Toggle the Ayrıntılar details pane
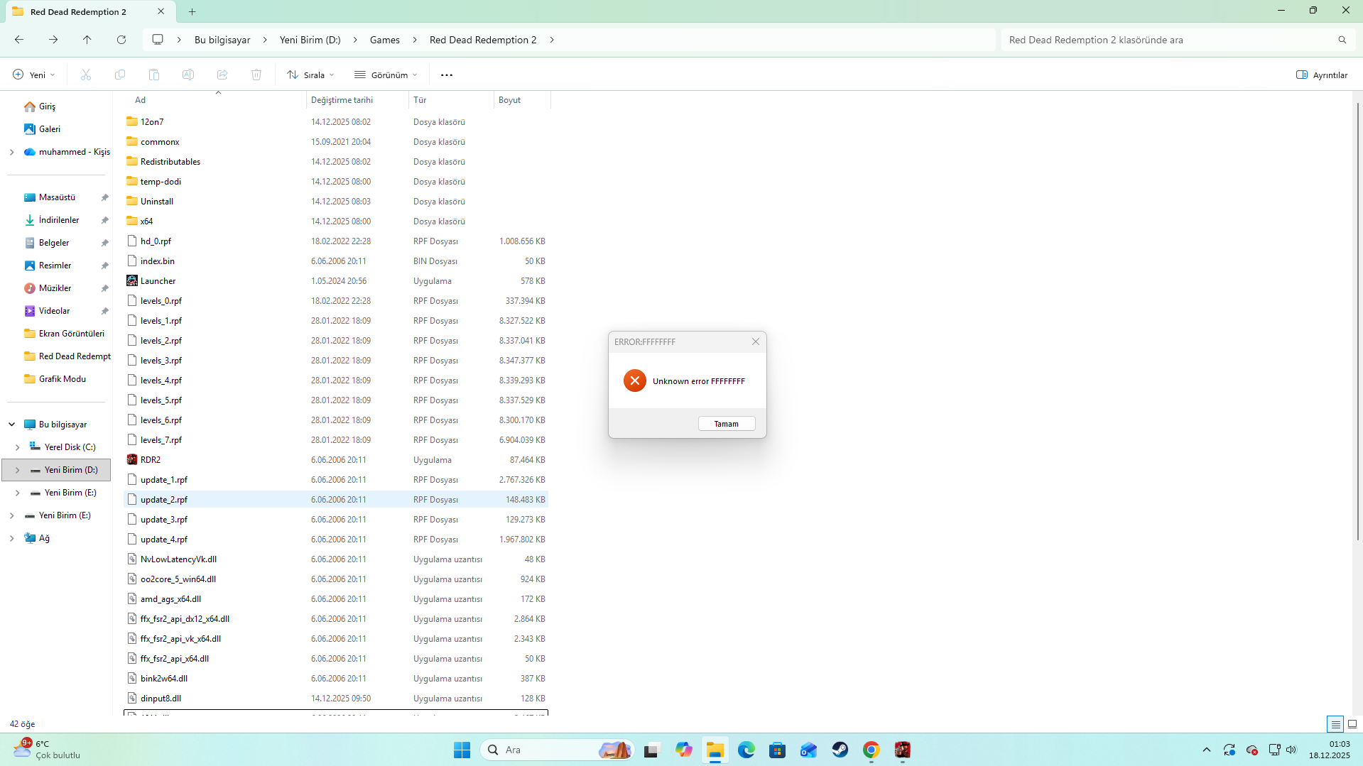Image resolution: width=1363 pixels, height=766 pixels. tap(1322, 75)
